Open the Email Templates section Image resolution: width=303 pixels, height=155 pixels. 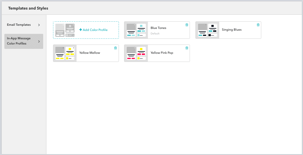click(19, 25)
